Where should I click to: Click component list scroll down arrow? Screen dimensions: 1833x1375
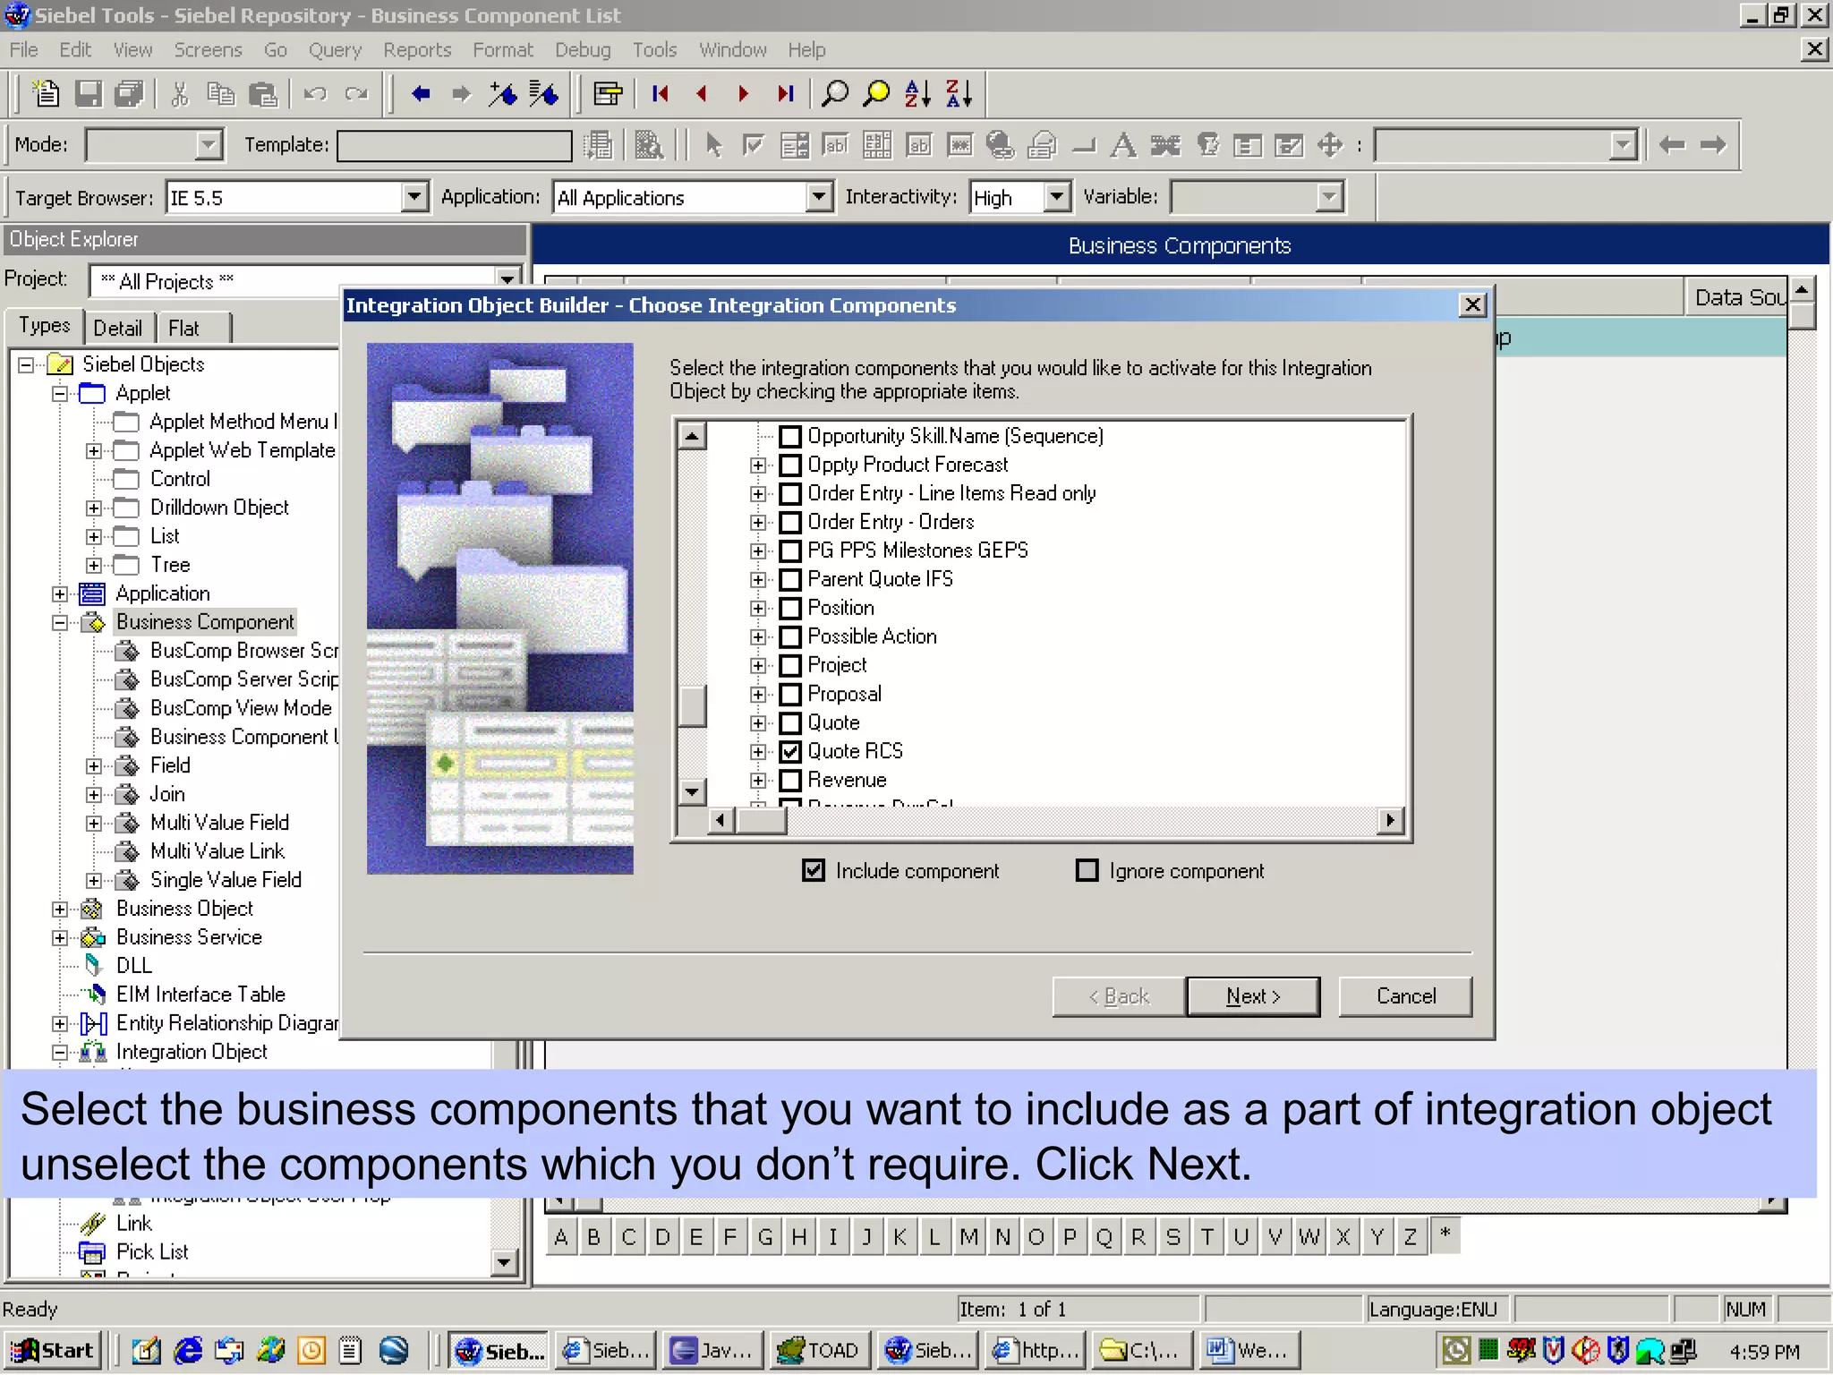tap(692, 792)
